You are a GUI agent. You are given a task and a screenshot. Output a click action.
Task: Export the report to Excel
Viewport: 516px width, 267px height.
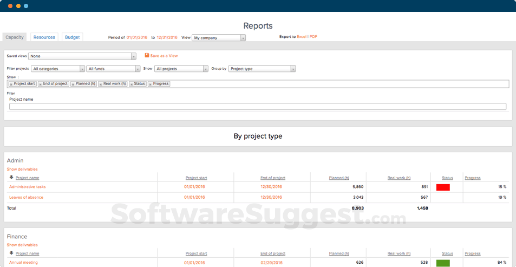302,37
